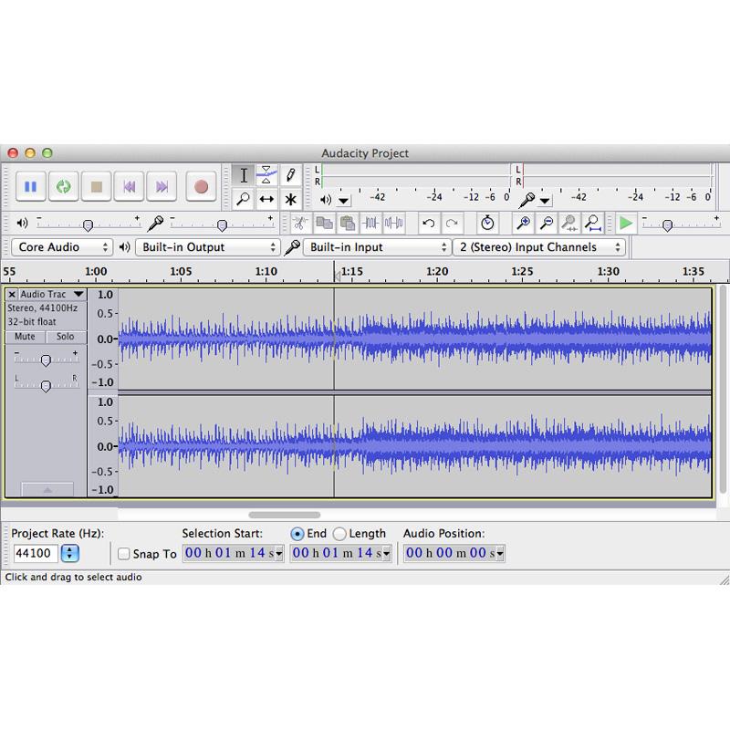The height and width of the screenshot is (730, 730).
Task: Start recording with the red Record button
Action: [x=201, y=187]
